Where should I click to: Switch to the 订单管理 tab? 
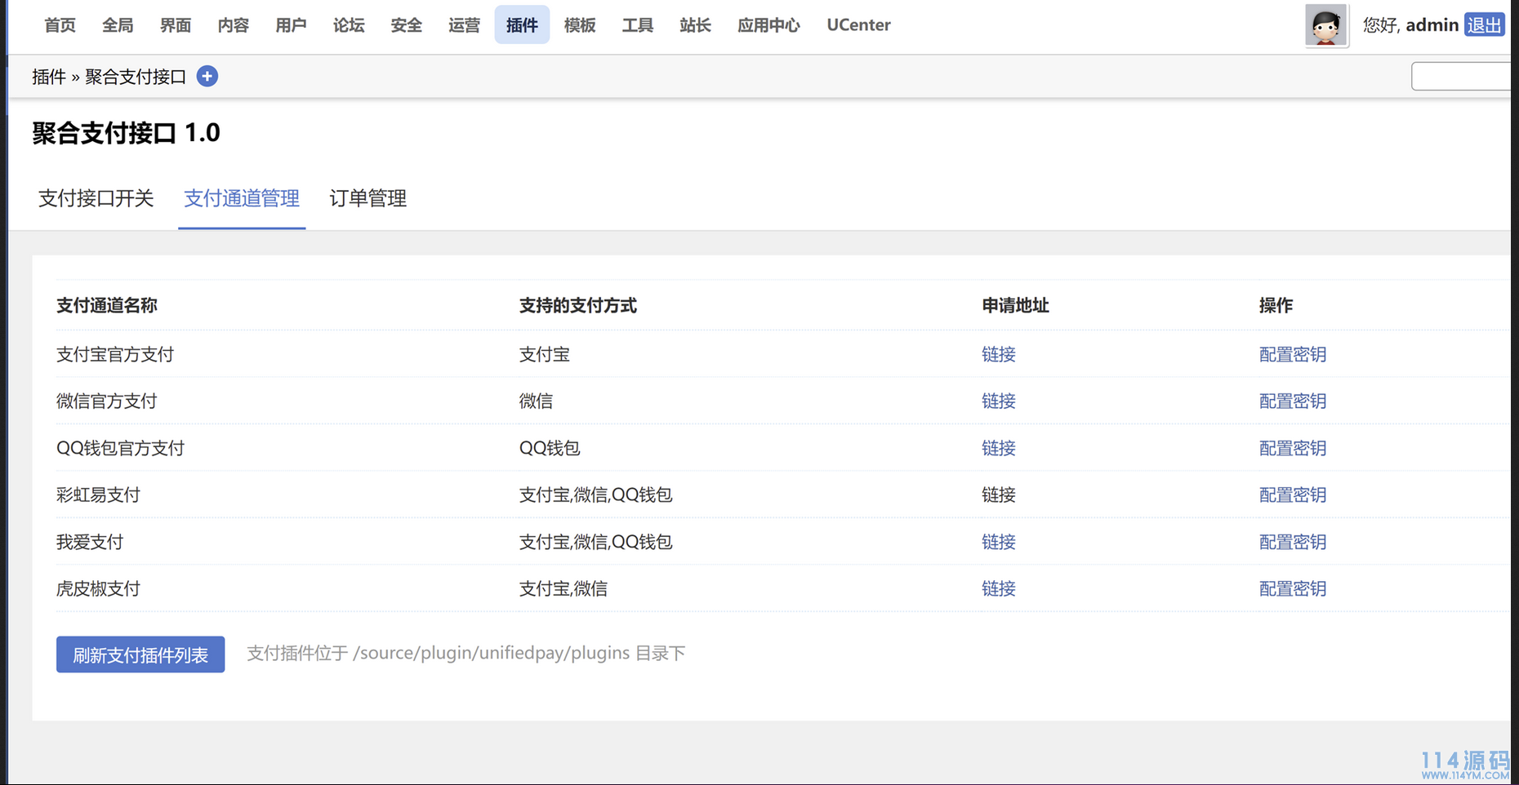[368, 198]
